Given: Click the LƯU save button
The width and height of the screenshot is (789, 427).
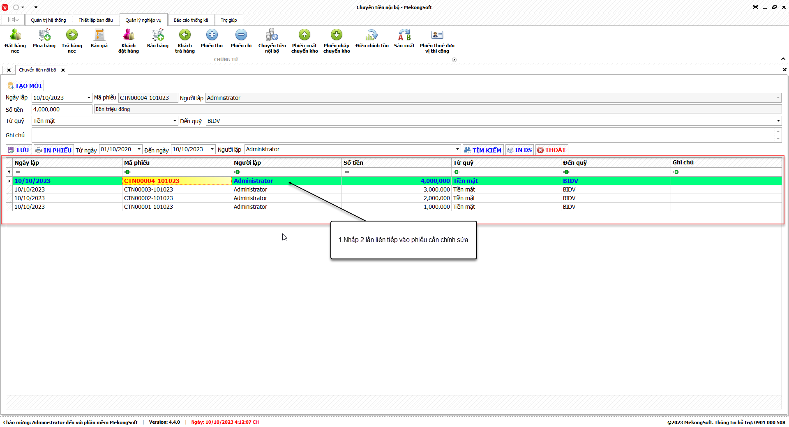Looking at the screenshot, I should point(18,150).
